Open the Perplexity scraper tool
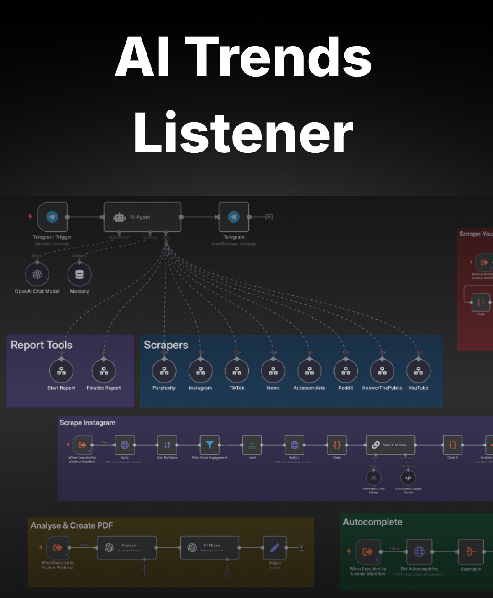Viewport: 493px width, 598px height. pyautogui.click(x=164, y=371)
